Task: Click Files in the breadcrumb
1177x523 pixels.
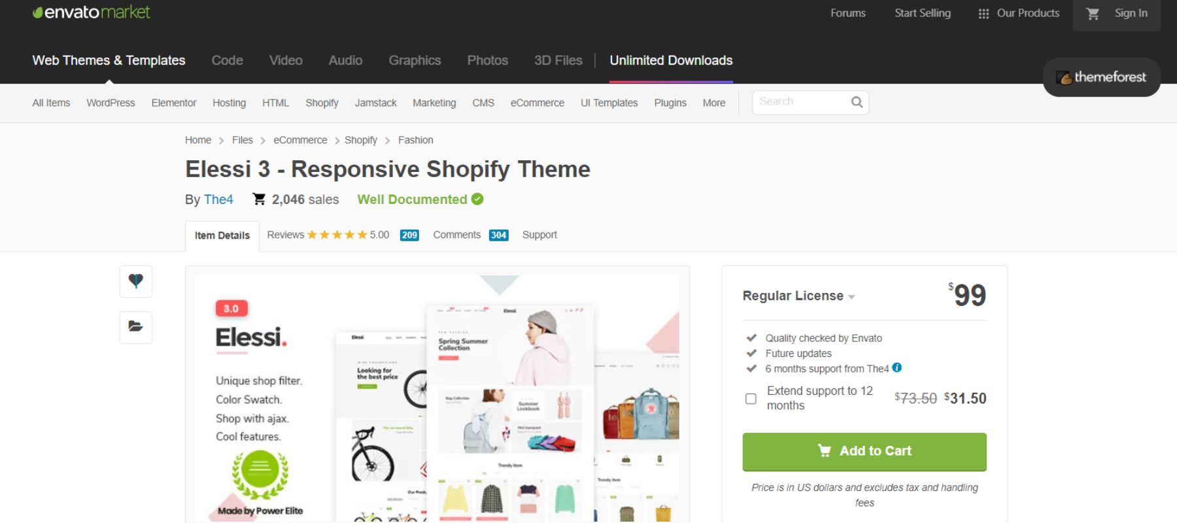Action: tap(242, 140)
